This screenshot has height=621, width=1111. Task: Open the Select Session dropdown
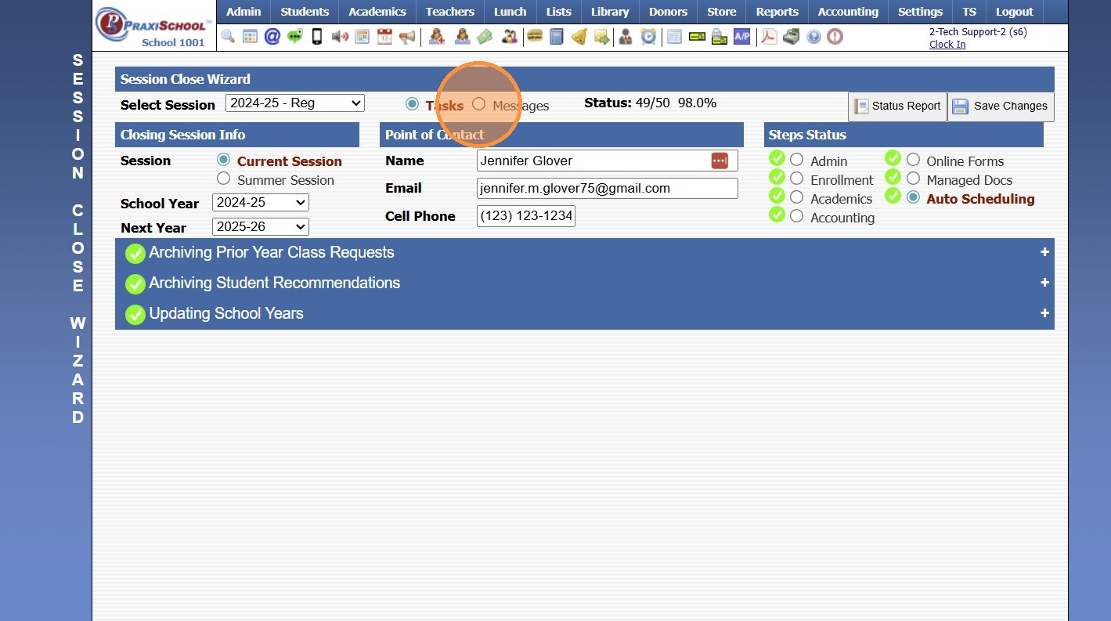295,103
